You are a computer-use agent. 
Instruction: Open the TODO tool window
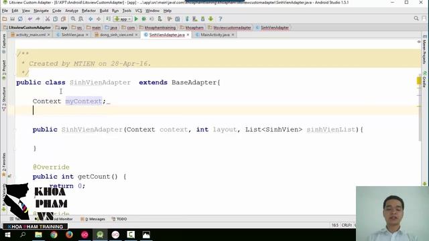coord(119,219)
